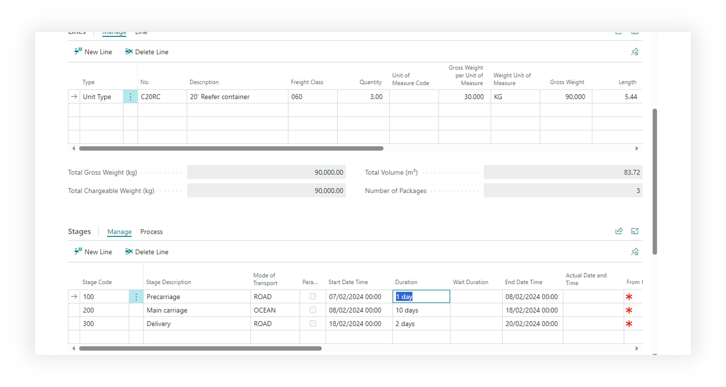
Task: Toggle the Parallel checkbox for Precarriage
Action: [x=313, y=297]
